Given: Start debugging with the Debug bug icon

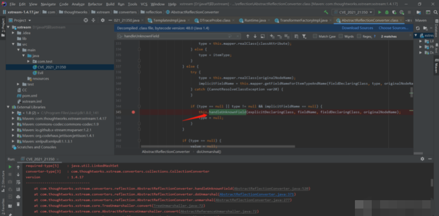Looking at the screenshot, I should [386, 12].
